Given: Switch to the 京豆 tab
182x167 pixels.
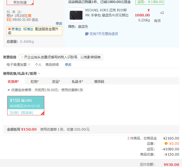Looking at the screenshot, I should tap(56, 81).
